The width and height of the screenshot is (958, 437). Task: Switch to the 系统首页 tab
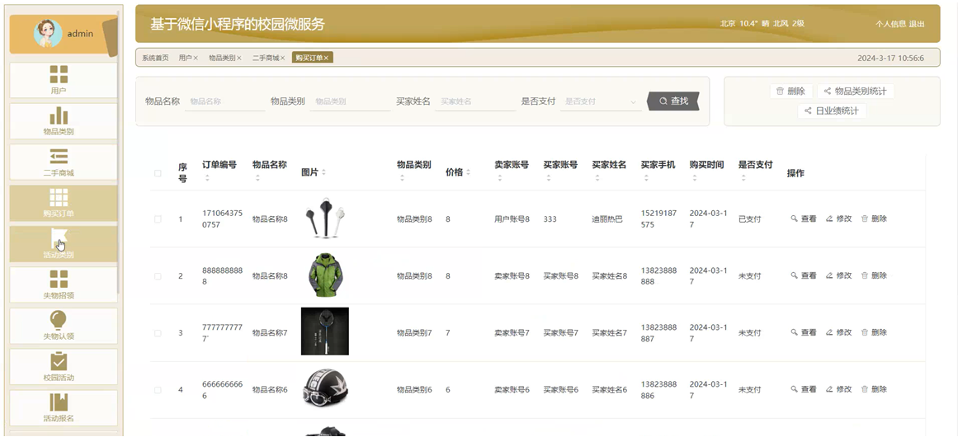pos(155,58)
